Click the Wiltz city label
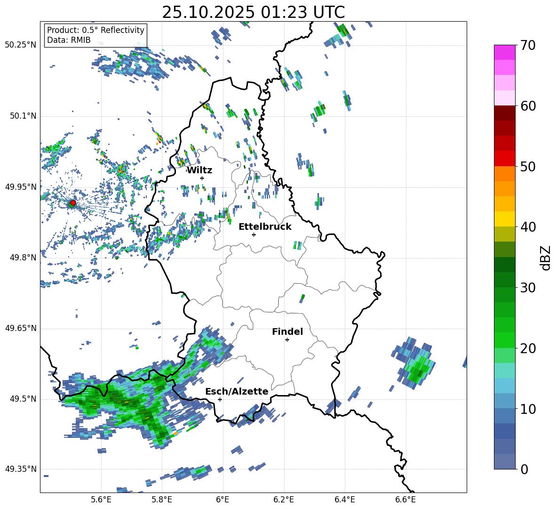 pyautogui.click(x=199, y=170)
